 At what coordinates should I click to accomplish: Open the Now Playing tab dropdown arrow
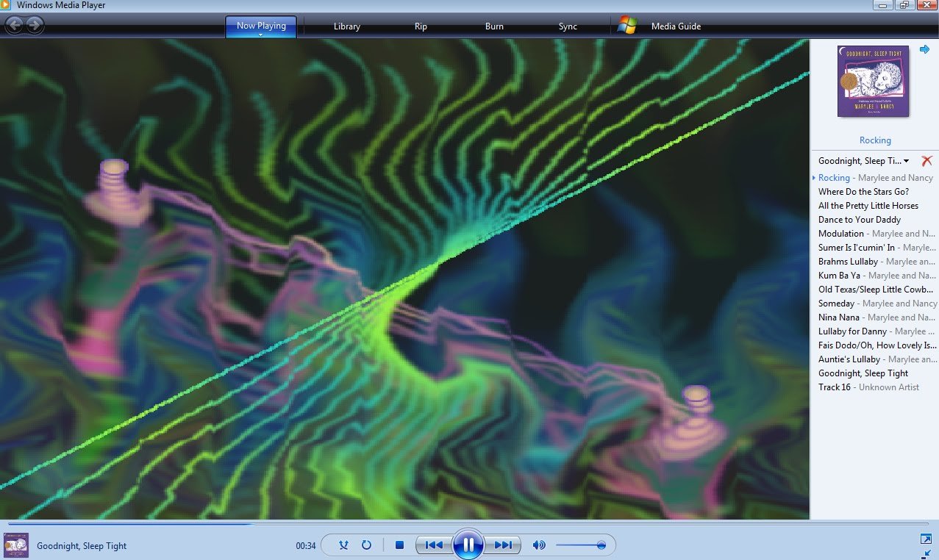[x=261, y=35]
